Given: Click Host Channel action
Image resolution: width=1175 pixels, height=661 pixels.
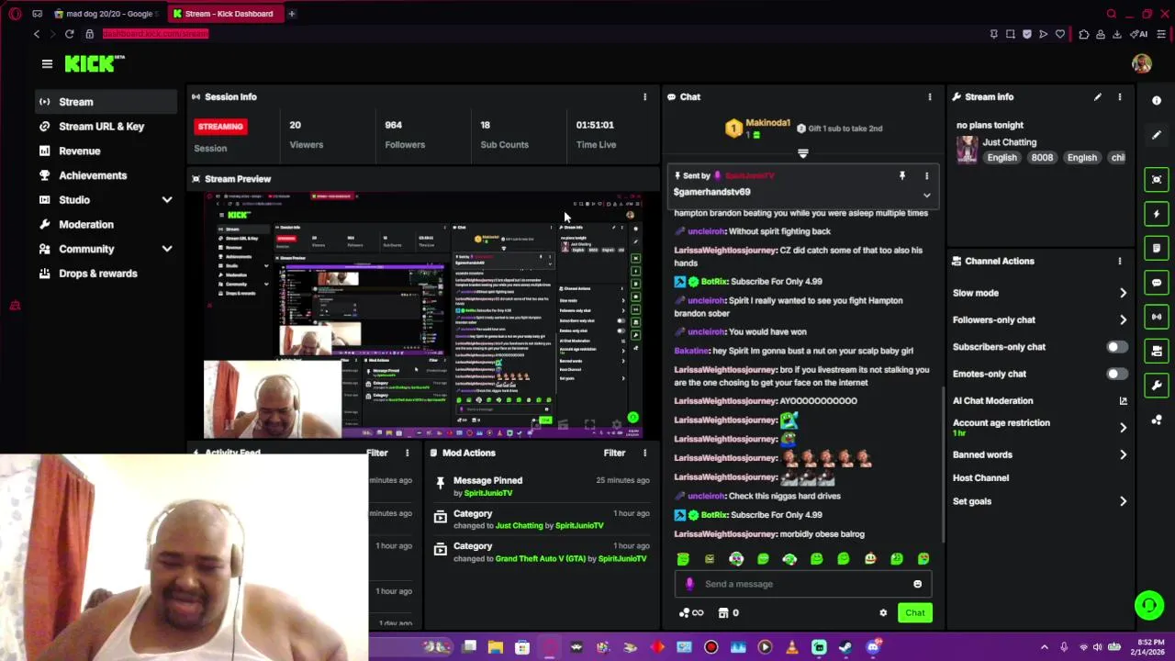Looking at the screenshot, I should (980, 477).
